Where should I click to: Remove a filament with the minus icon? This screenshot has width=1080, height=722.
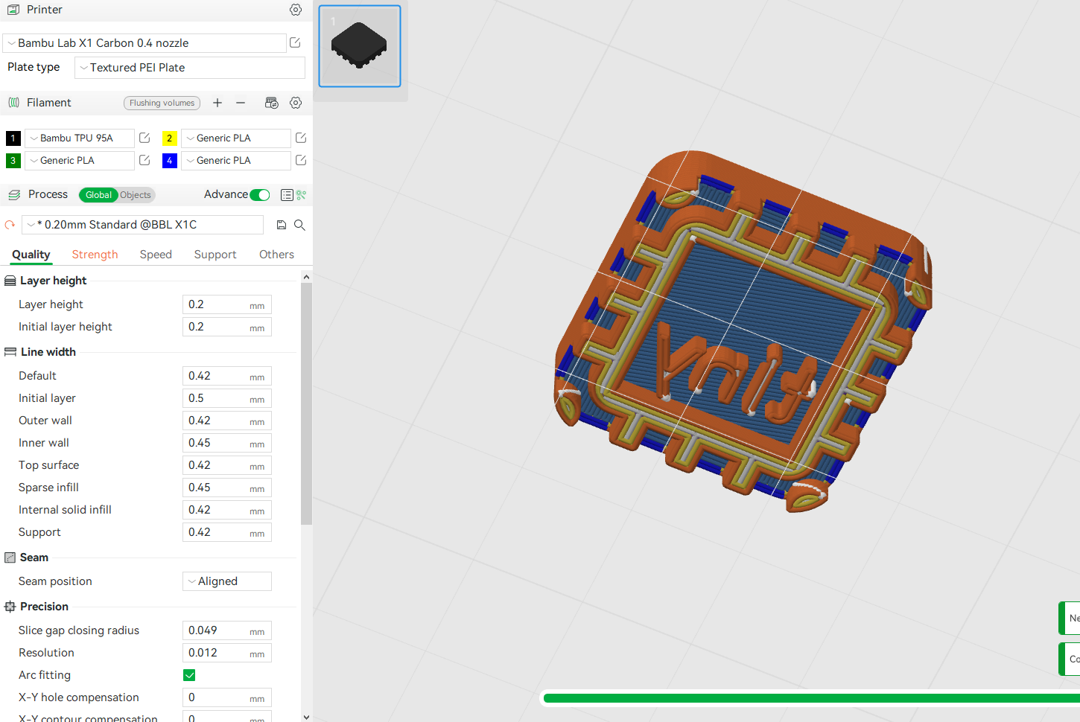click(241, 103)
